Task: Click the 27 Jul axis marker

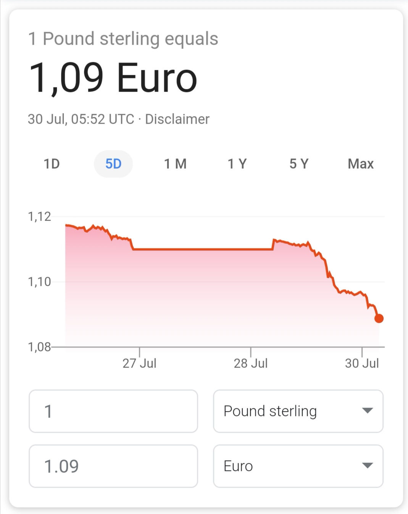Action: [x=139, y=363]
